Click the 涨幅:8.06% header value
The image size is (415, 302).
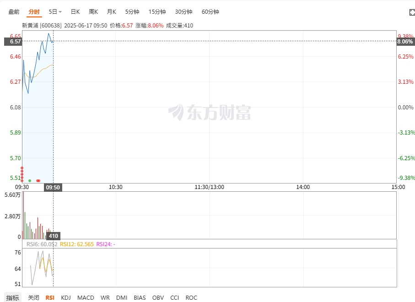pos(150,26)
